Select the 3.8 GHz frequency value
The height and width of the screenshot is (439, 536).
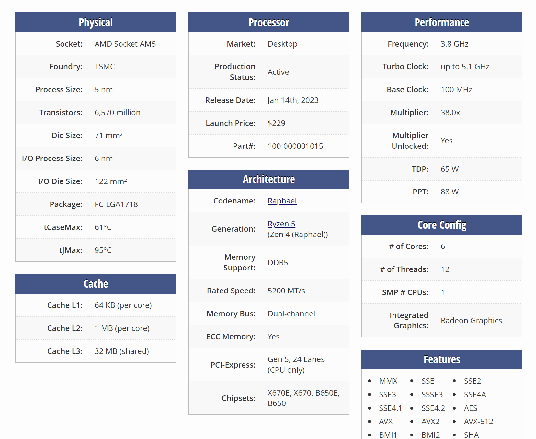coord(454,44)
